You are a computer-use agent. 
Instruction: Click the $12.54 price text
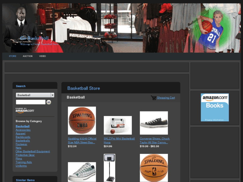72,146
